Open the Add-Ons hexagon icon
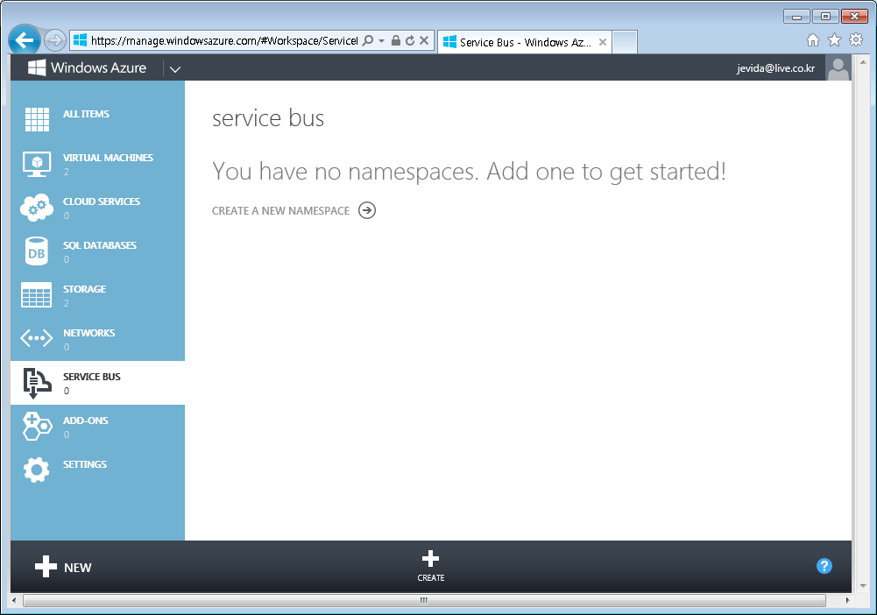 37,427
